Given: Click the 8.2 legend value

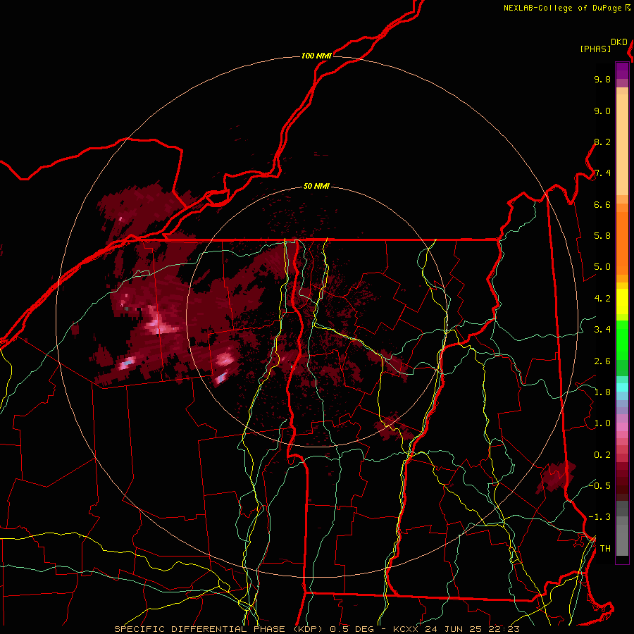Looking at the screenshot, I should [x=602, y=142].
